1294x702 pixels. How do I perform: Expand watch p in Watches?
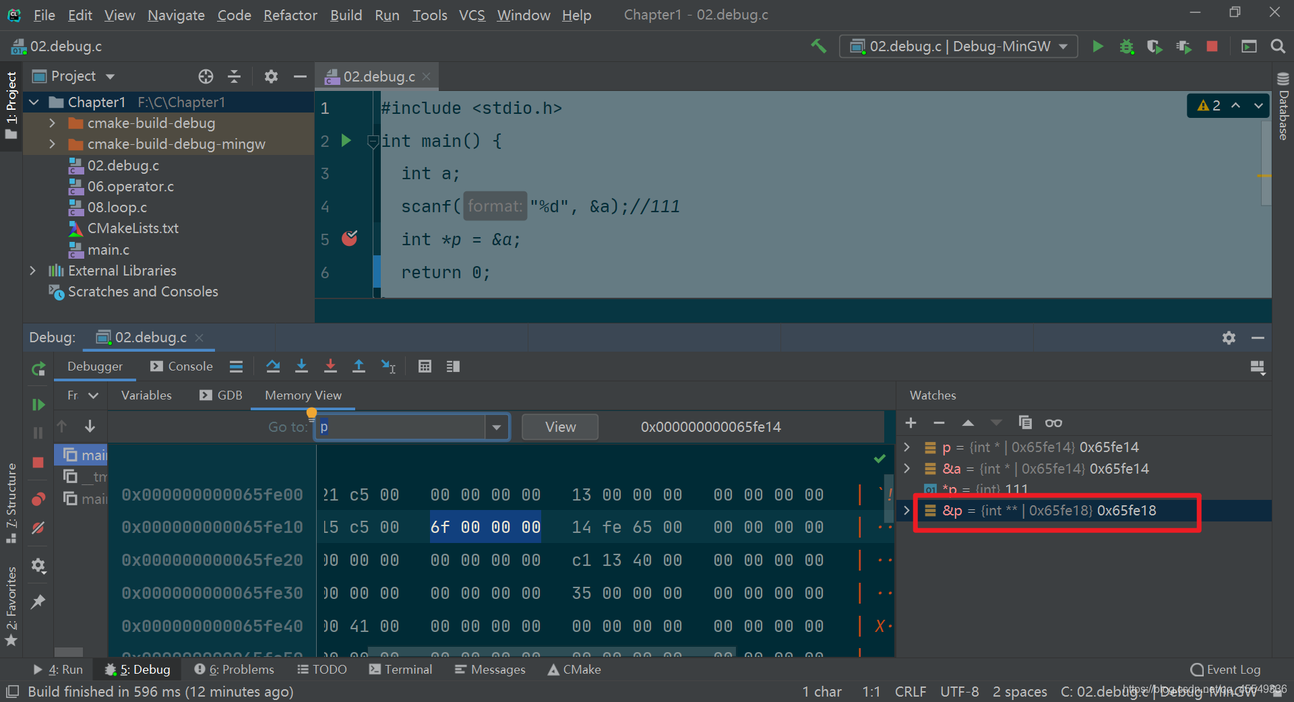pyautogui.click(x=907, y=447)
